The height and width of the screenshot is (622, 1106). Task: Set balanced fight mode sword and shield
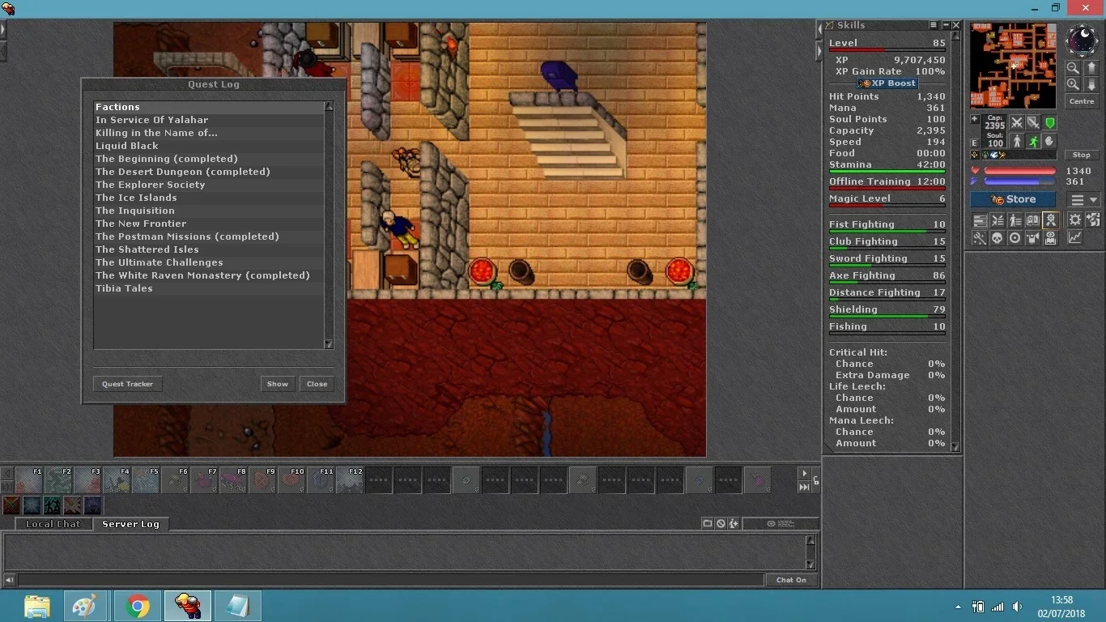pyautogui.click(x=1033, y=122)
